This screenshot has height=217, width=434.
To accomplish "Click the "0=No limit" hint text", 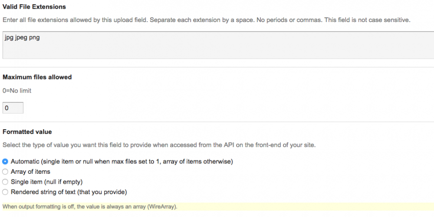I will pos(17,91).
